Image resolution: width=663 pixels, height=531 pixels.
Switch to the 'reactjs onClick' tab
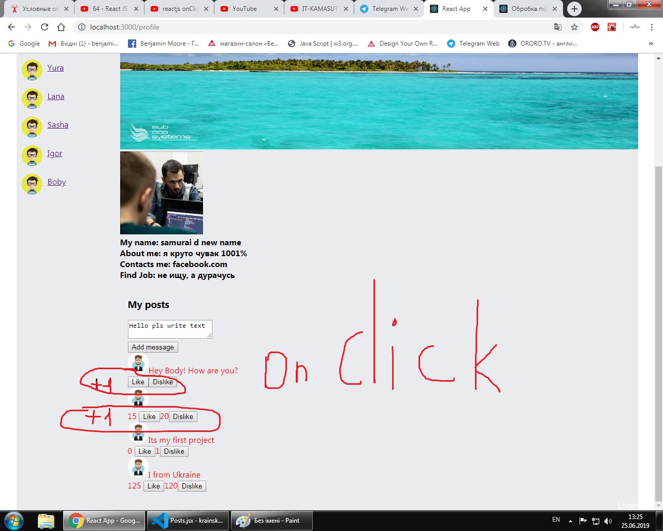point(179,9)
